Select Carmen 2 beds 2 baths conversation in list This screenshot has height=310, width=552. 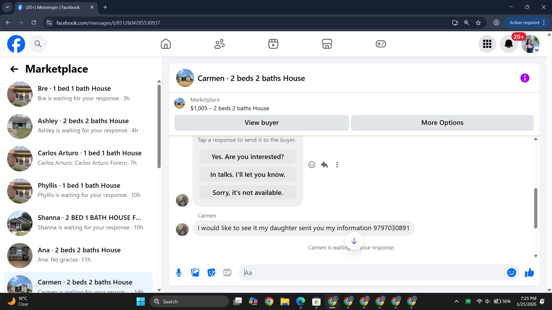pos(78,283)
